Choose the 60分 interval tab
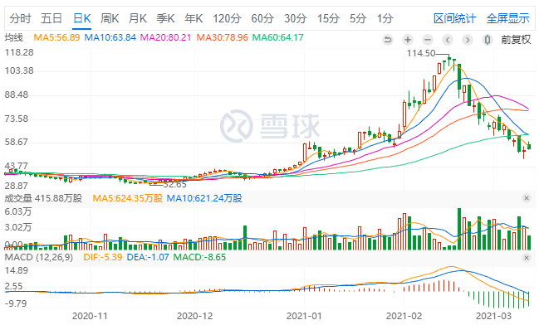 pyautogui.click(x=262, y=18)
